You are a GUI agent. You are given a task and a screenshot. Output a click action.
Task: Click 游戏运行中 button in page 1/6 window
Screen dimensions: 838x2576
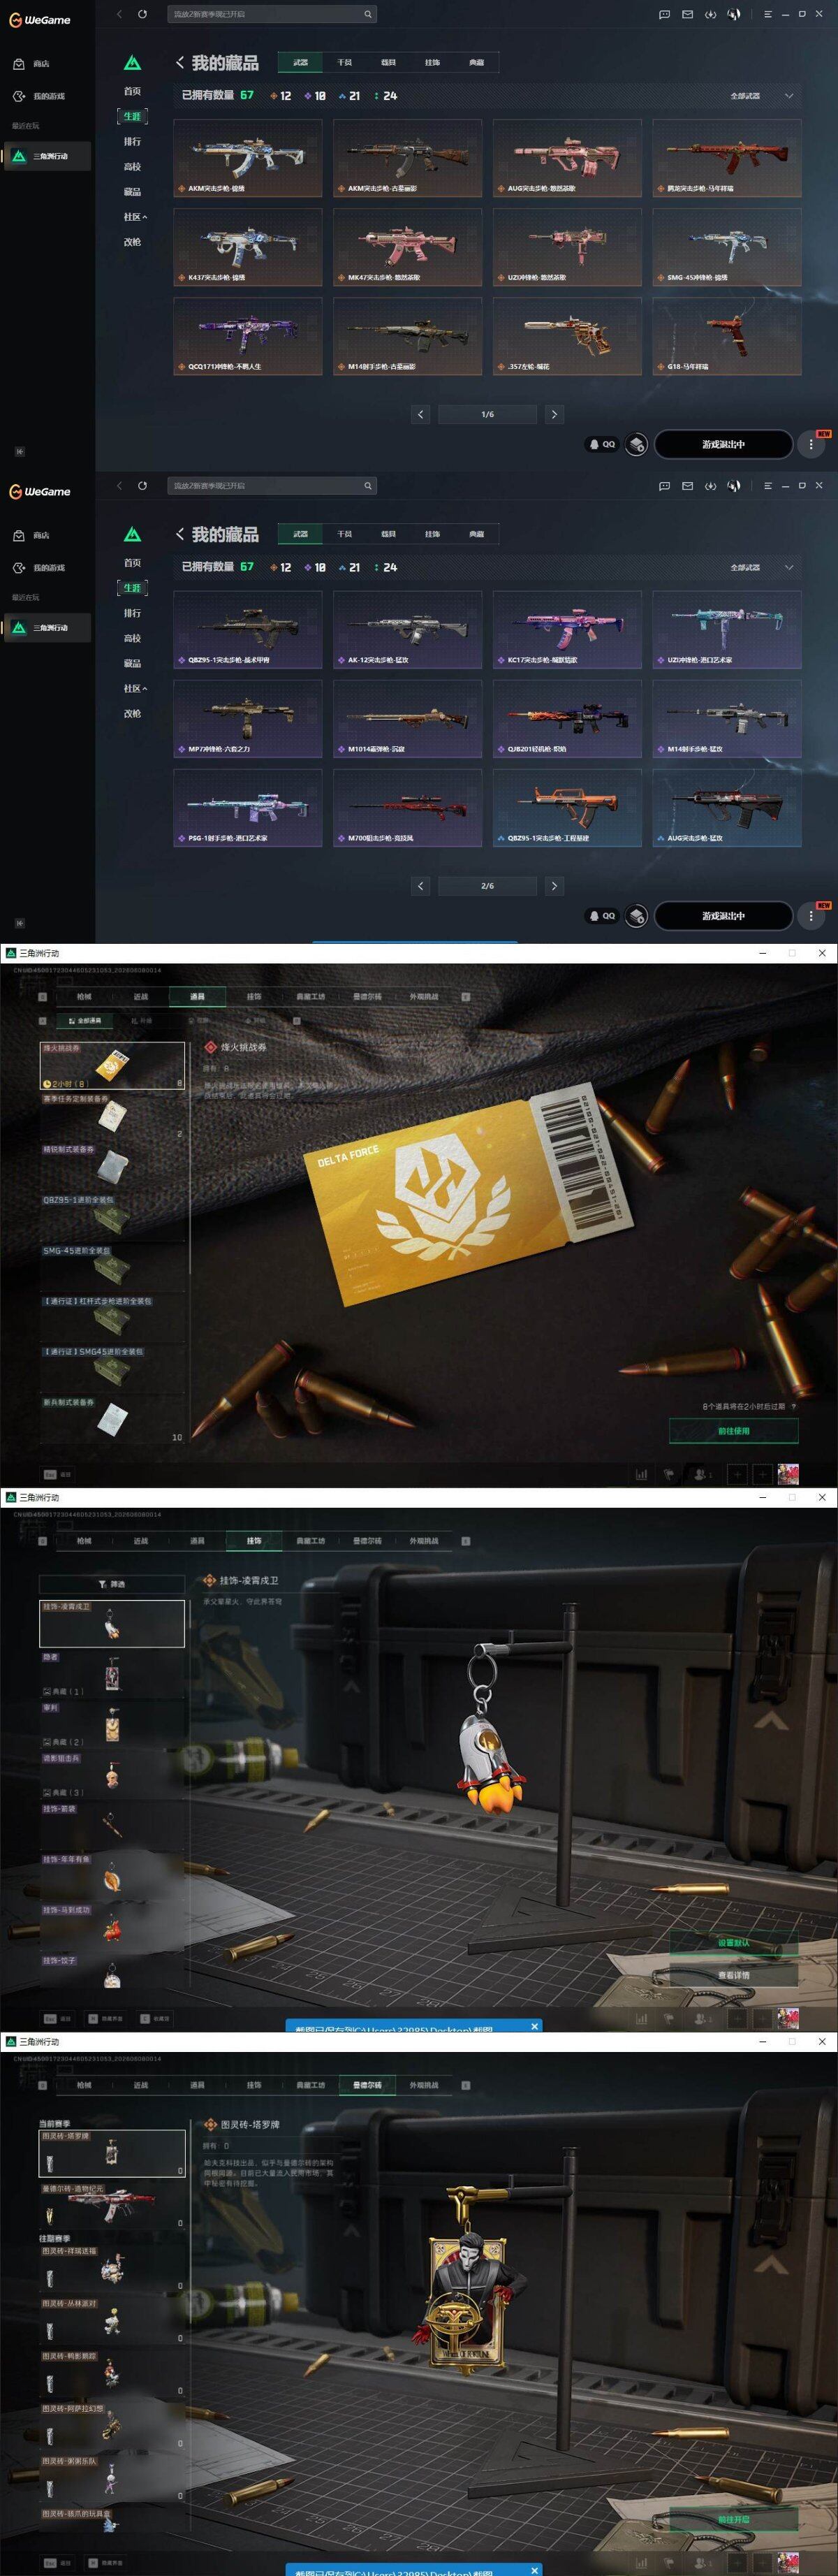pos(723,444)
